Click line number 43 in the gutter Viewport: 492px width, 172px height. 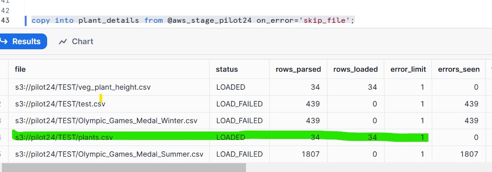coord(5,20)
